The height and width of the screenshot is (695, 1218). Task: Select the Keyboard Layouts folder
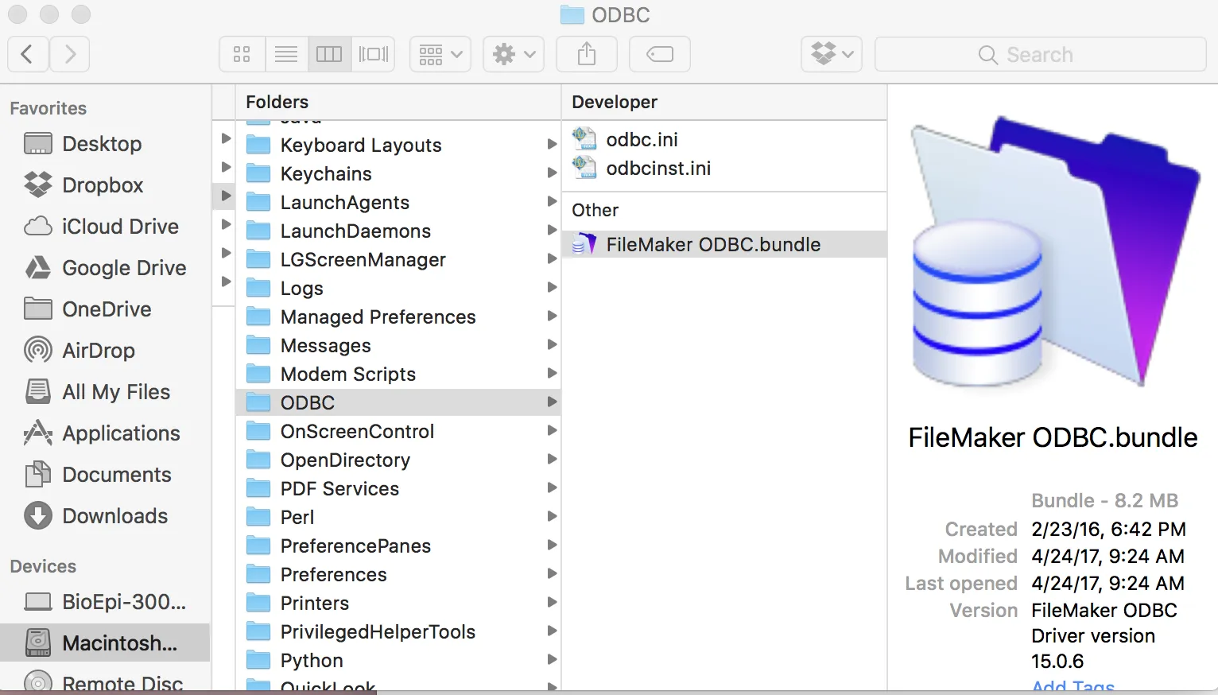pyautogui.click(x=398, y=146)
